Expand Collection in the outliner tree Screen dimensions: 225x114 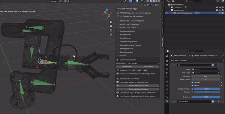pos(169,7)
